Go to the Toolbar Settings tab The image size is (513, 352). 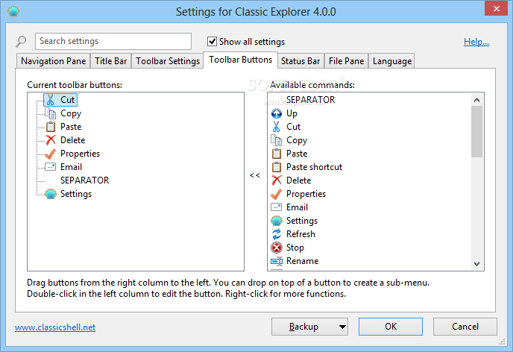pos(168,61)
